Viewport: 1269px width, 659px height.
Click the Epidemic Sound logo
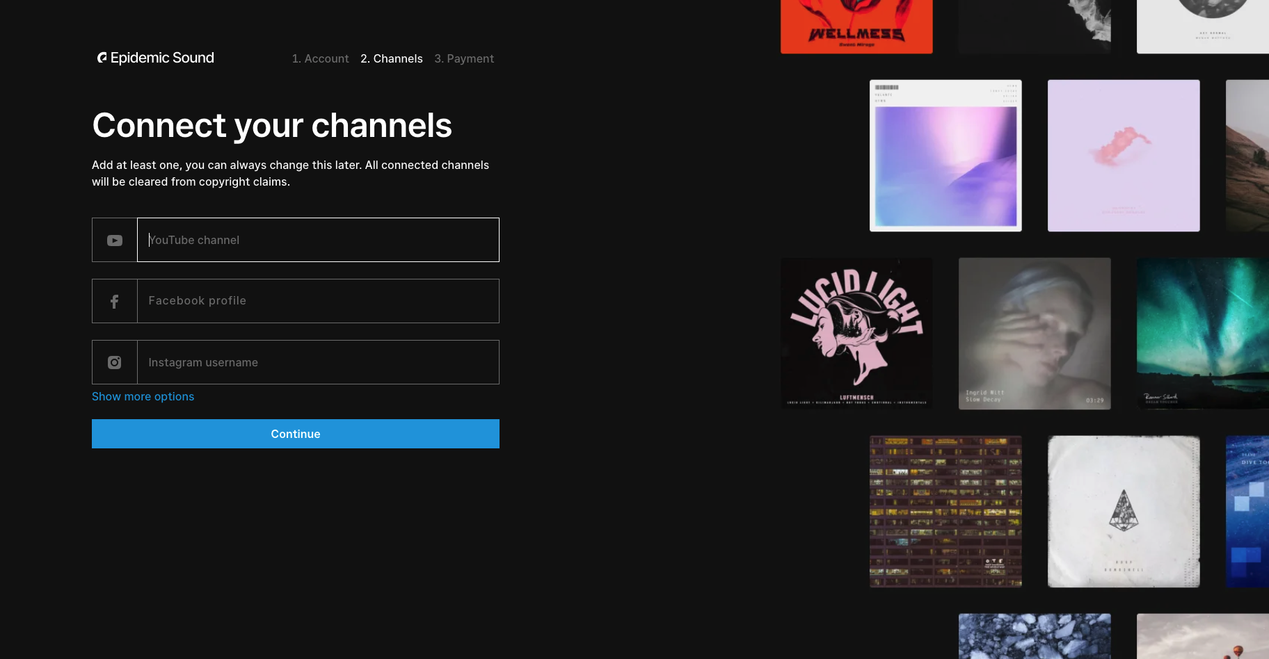tap(156, 58)
